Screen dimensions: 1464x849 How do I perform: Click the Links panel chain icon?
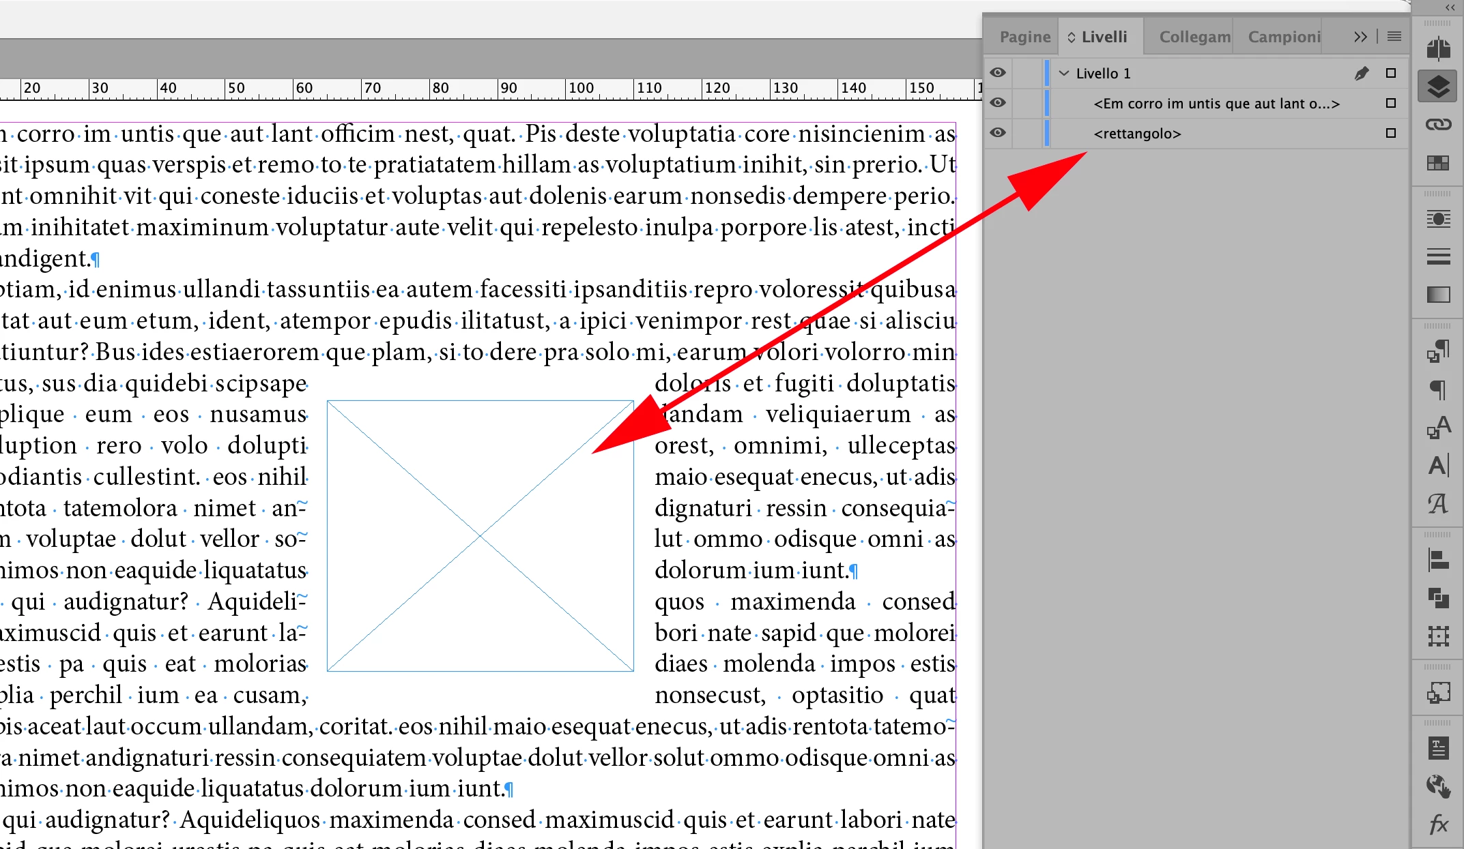(x=1438, y=124)
